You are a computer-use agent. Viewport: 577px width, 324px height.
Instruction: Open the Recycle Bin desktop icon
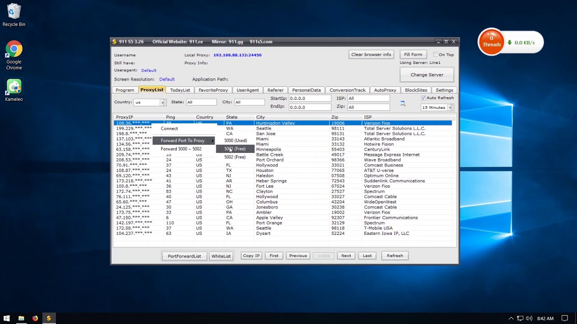(x=14, y=15)
